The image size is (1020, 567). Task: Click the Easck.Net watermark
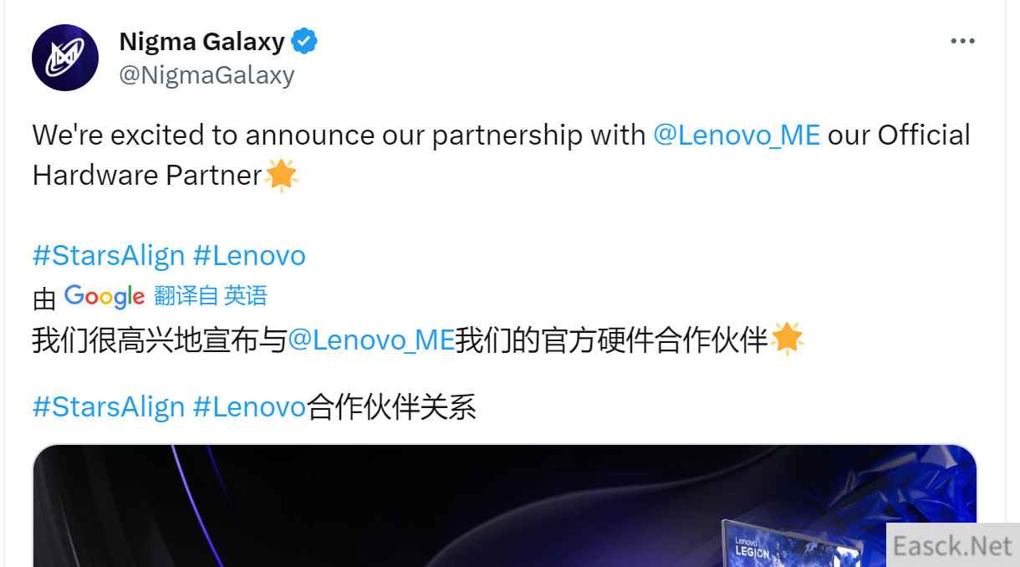pyautogui.click(x=952, y=545)
